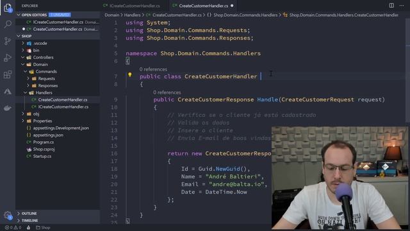The width and height of the screenshot is (410, 231).
Task: Open Shop.csproj file
Action: click(44, 150)
